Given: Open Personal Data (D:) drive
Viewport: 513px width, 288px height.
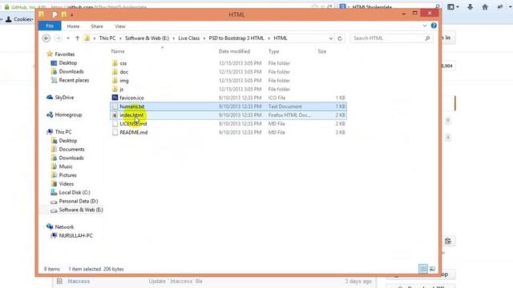Looking at the screenshot, I should point(79,201).
